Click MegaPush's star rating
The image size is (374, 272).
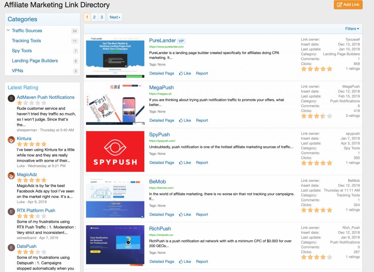(317, 116)
